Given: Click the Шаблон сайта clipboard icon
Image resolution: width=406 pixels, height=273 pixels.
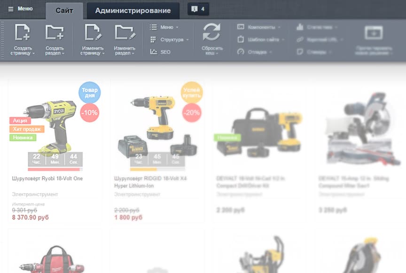Looking at the screenshot, I should [x=241, y=39].
